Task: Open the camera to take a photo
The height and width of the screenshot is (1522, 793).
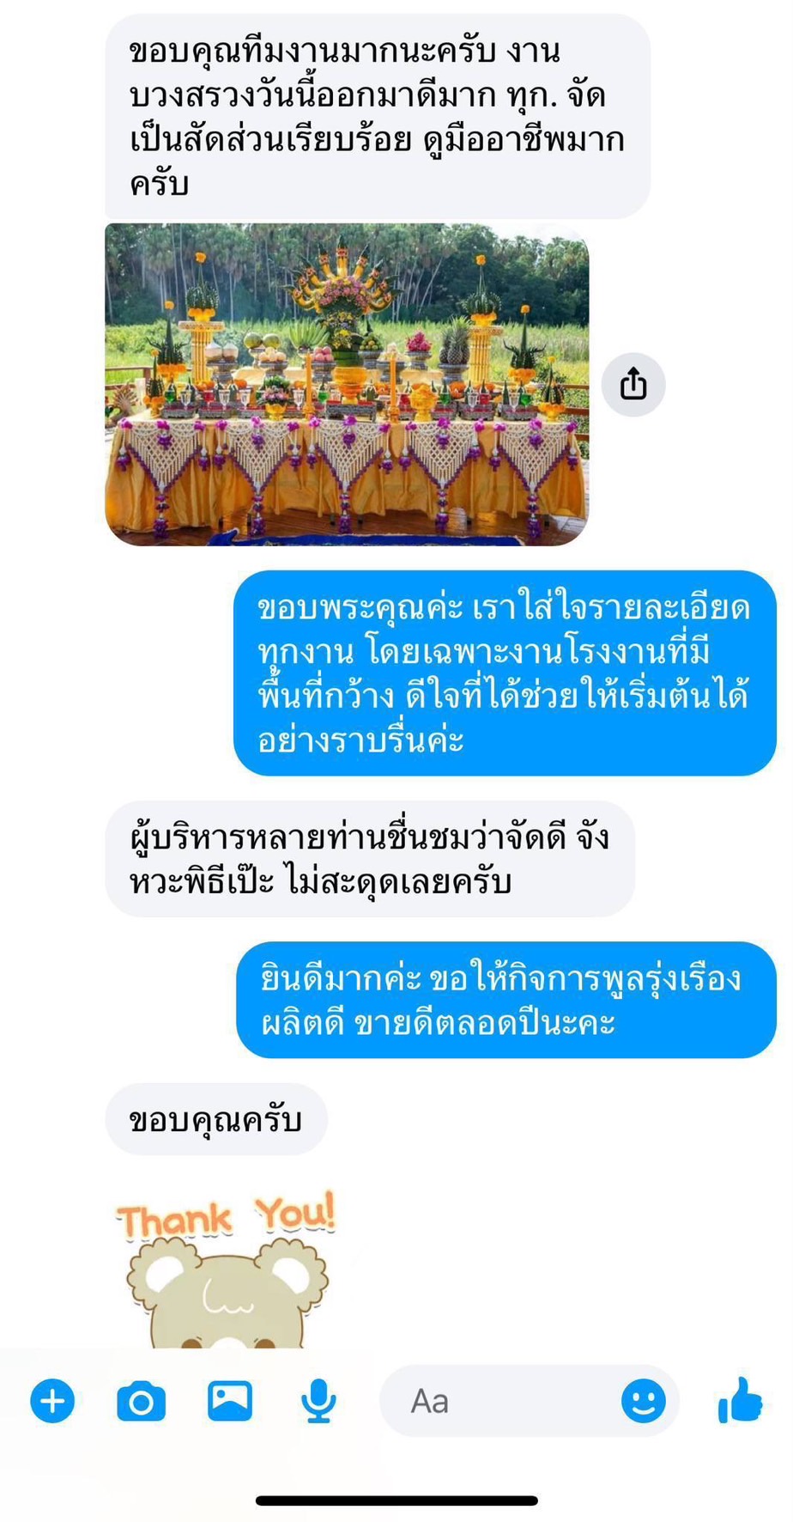Action: click(x=141, y=1402)
